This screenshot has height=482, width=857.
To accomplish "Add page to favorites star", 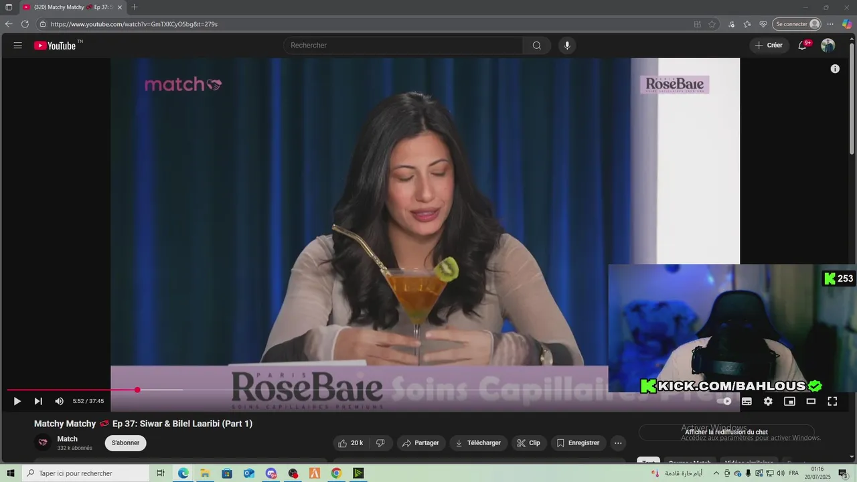I will (712, 24).
